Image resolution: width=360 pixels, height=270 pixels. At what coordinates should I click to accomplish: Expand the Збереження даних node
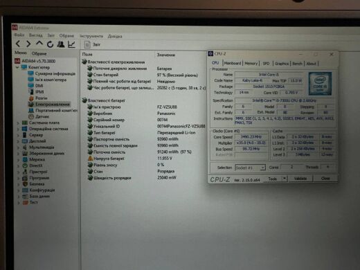click(18, 154)
